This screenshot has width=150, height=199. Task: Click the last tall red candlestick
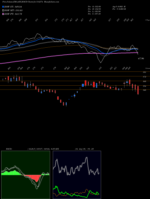tap(138, 90)
